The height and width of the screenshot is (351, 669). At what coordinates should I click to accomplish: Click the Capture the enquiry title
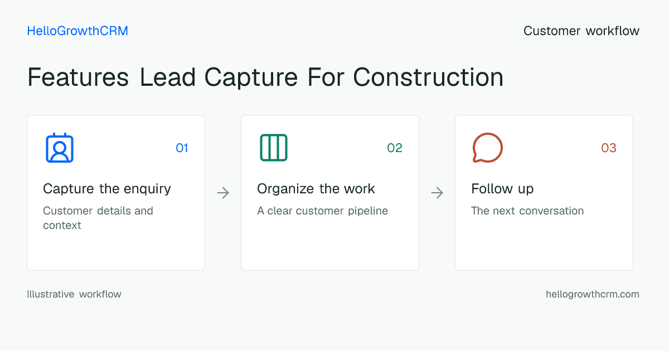(x=107, y=189)
